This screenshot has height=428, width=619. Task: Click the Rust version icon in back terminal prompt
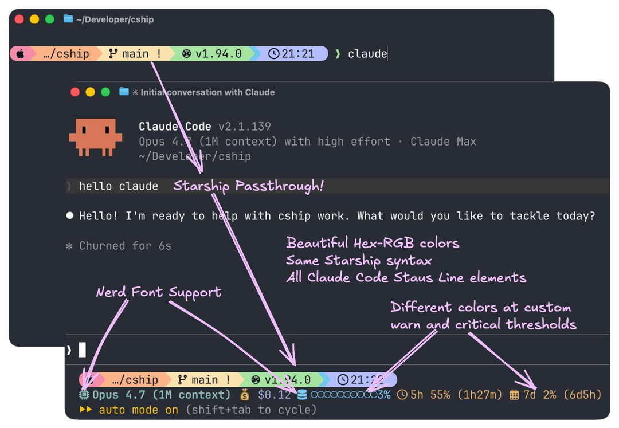click(x=186, y=54)
